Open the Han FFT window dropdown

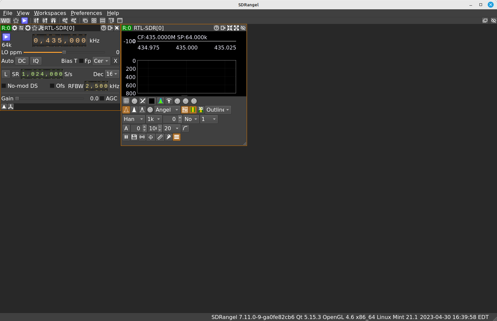134,119
